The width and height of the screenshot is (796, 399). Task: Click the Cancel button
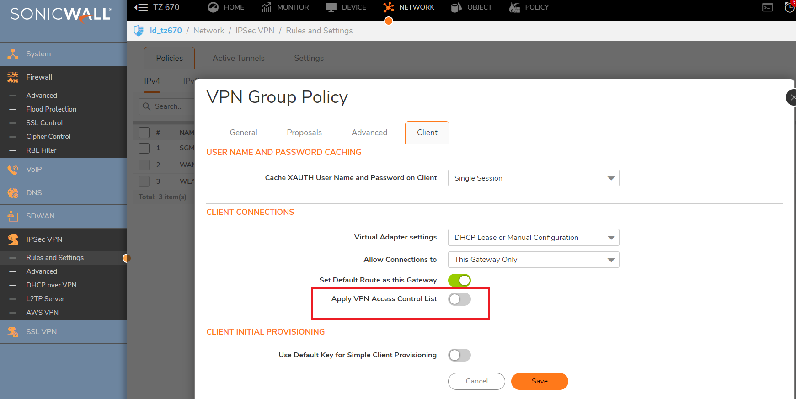pos(476,381)
